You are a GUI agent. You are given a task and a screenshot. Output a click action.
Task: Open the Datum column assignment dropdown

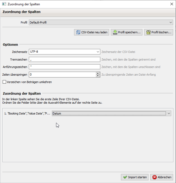click(x=111, y=113)
